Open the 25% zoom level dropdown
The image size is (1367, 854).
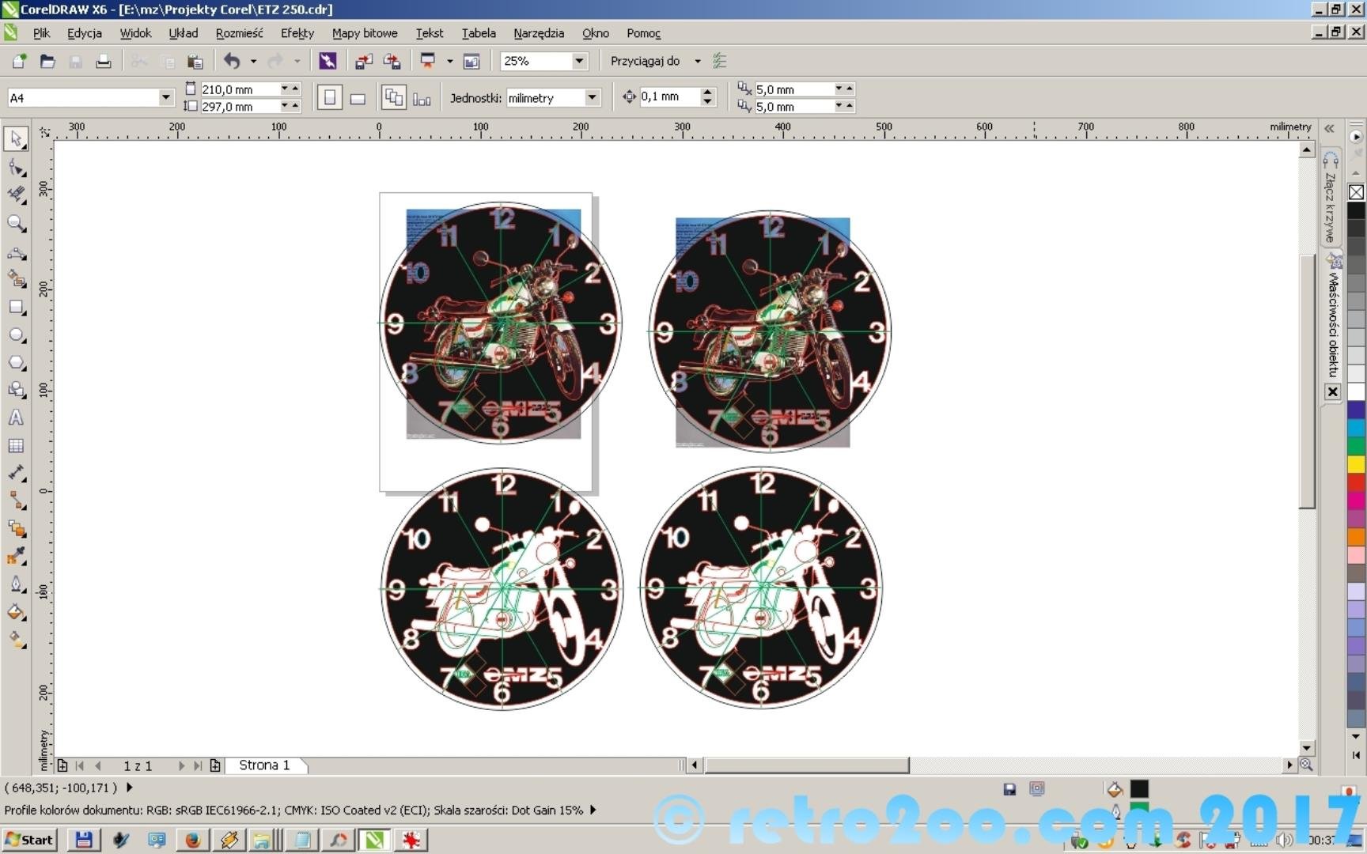(579, 61)
